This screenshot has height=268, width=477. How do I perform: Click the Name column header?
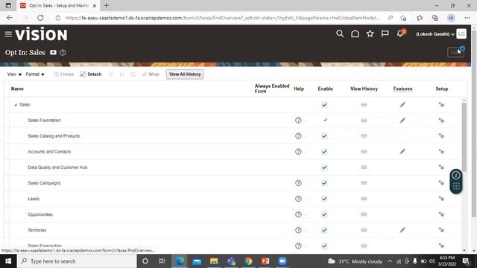[x=17, y=89]
